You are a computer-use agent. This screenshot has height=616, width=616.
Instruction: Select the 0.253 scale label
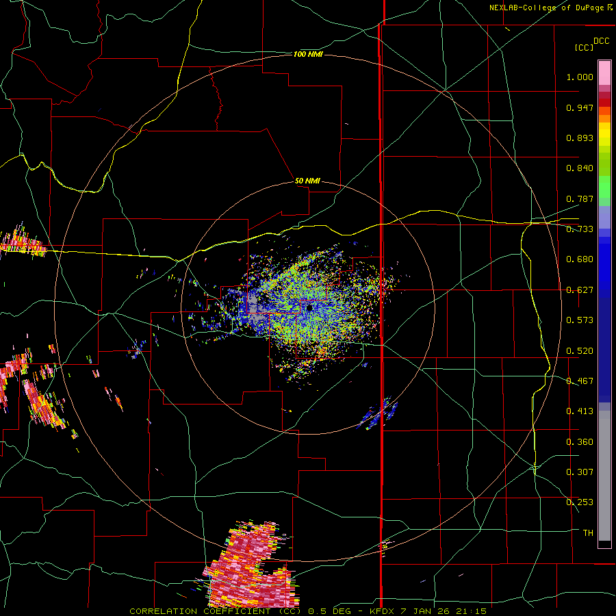pyautogui.click(x=580, y=502)
